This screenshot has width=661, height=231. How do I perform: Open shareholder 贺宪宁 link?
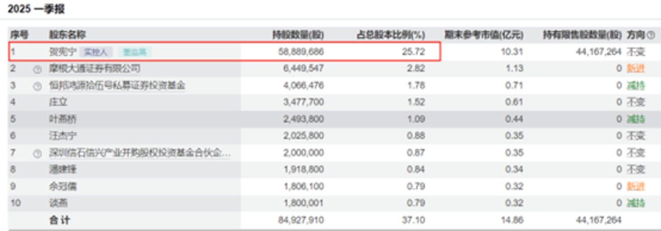pyautogui.click(x=63, y=52)
